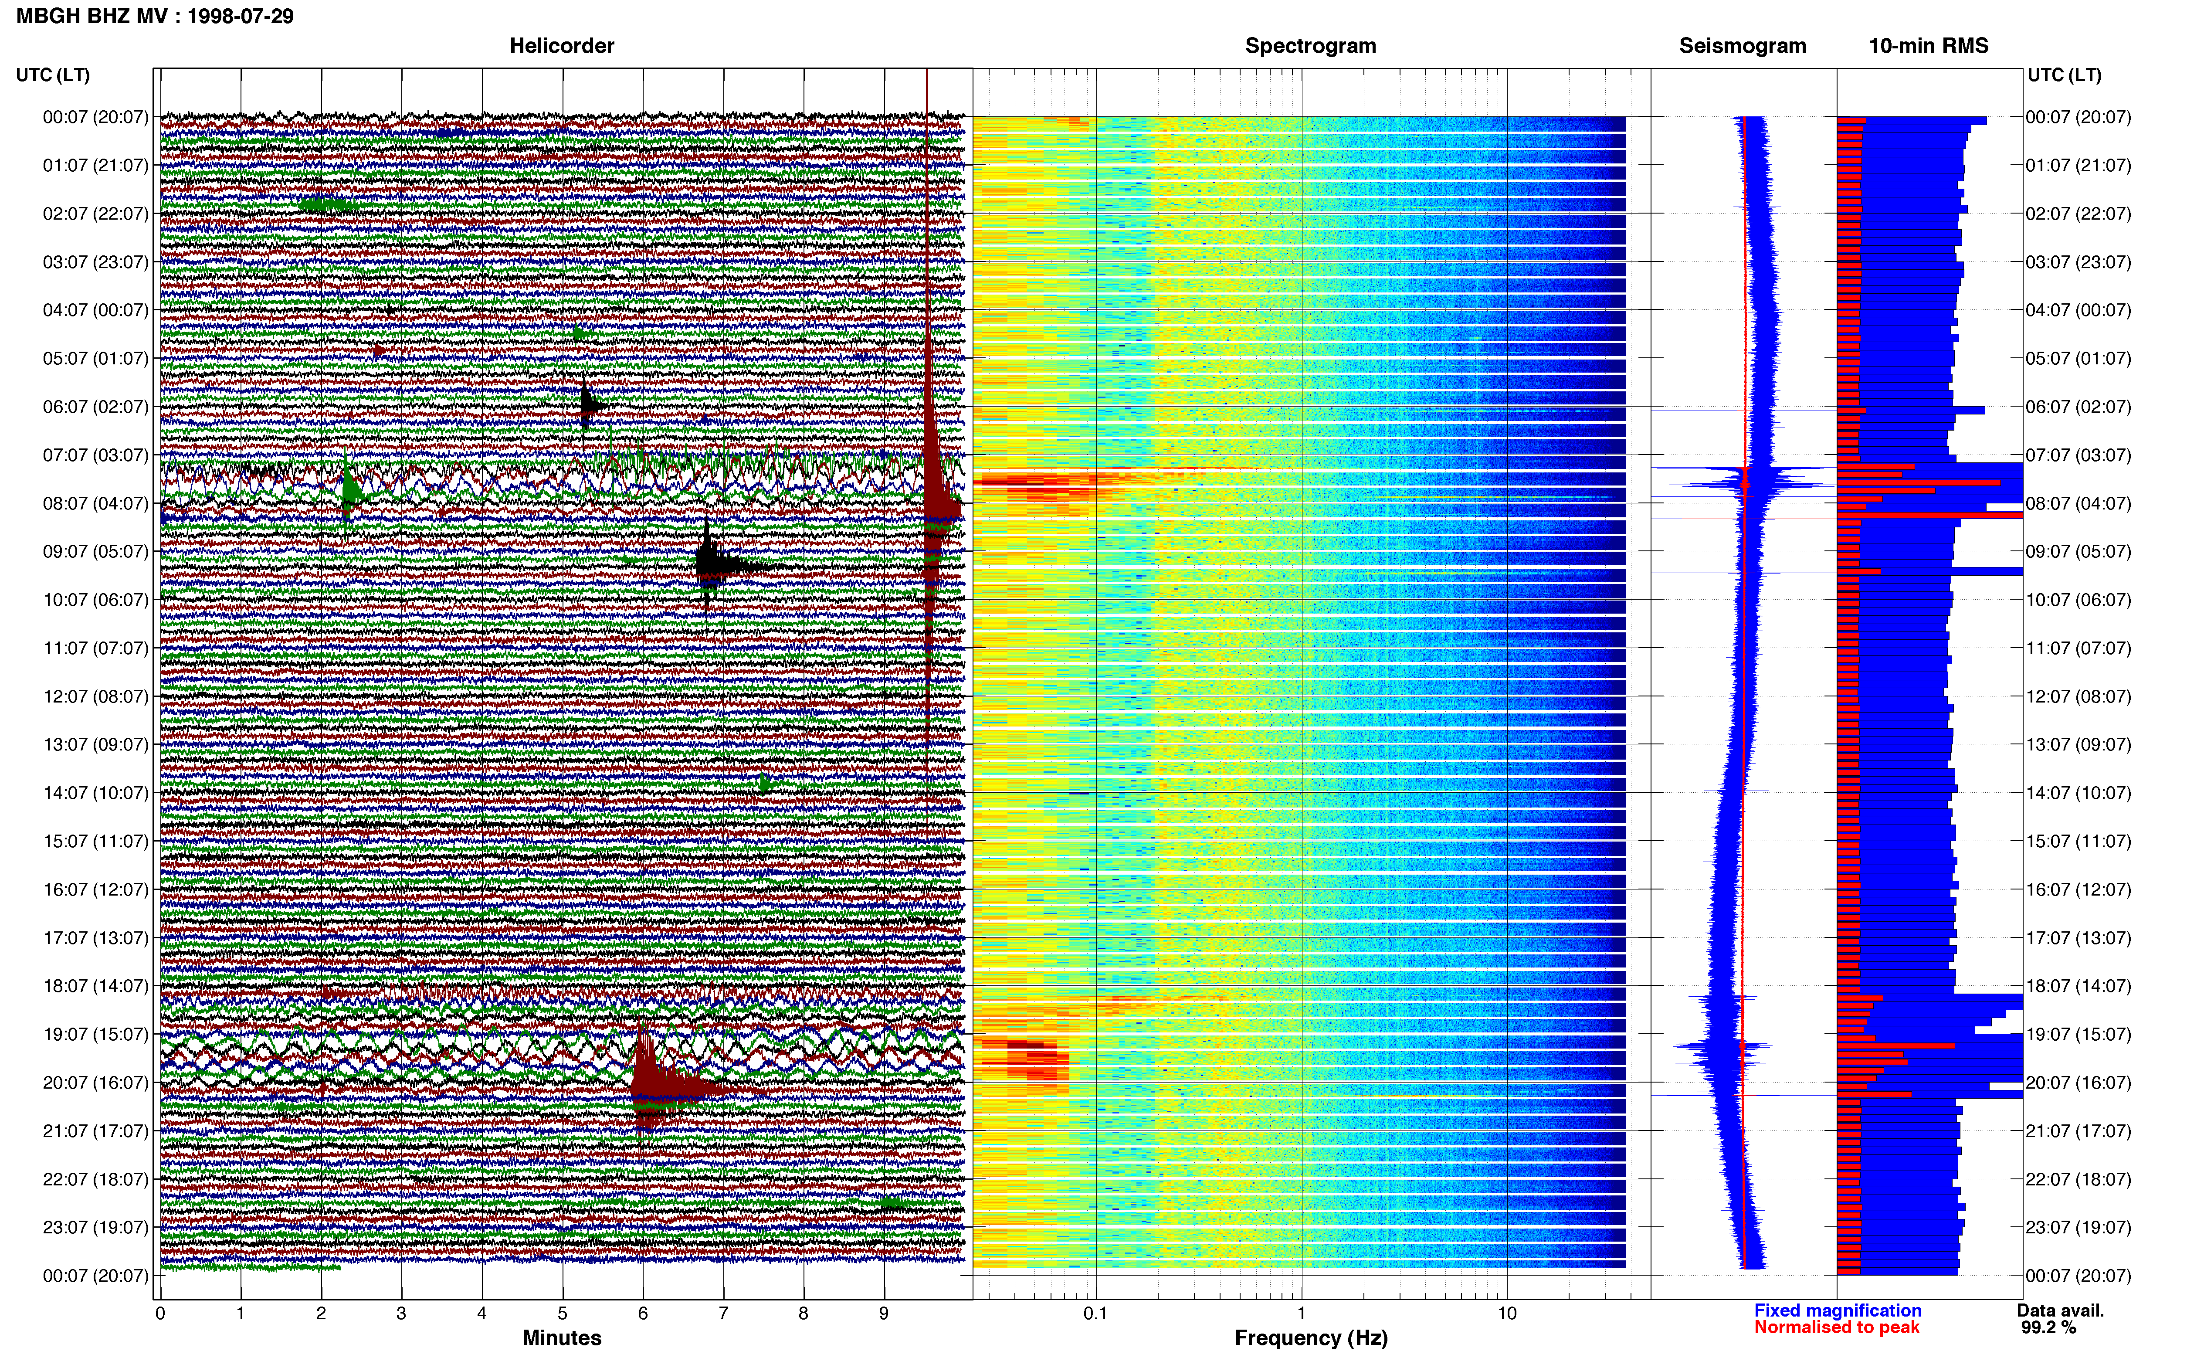The width and height of the screenshot is (2187, 1368).
Task: Click left time label '18:07 (14:07)'
Action: tap(96, 986)
